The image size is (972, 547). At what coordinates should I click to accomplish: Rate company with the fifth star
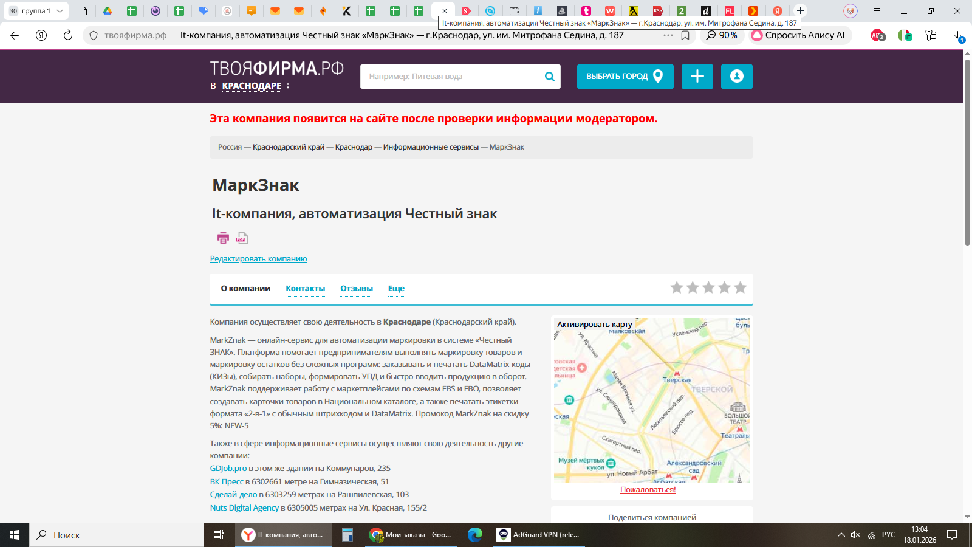(x=740, y=287)
